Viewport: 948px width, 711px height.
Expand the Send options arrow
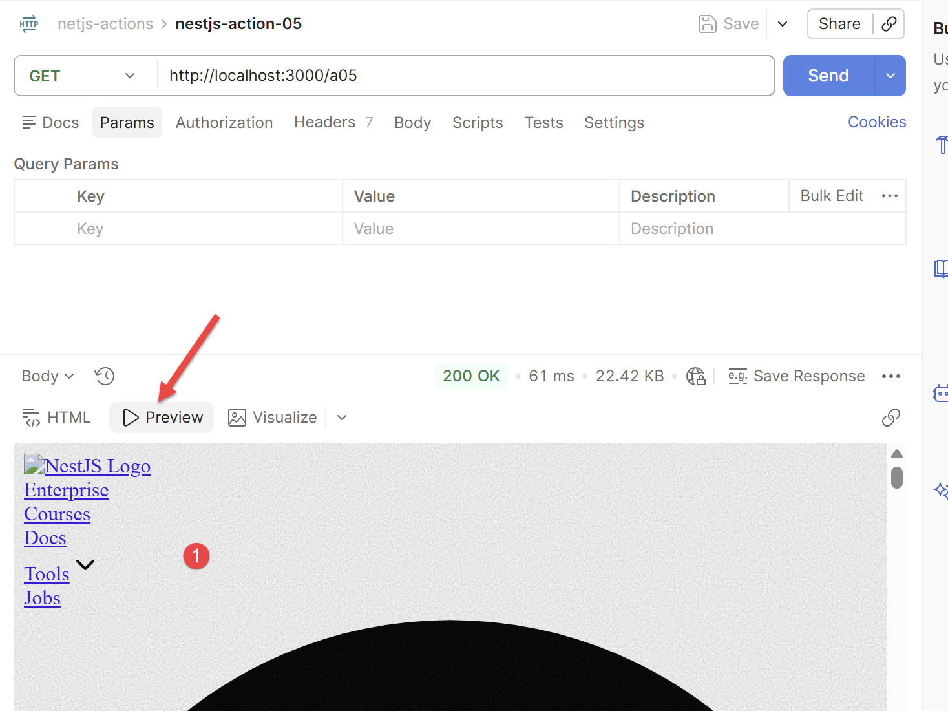[x=890, y=76]
